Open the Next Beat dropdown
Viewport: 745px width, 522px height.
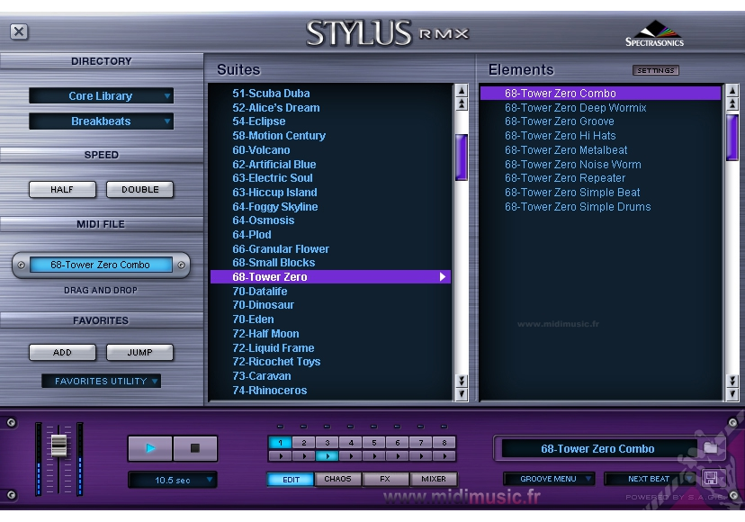click(649, 479)
